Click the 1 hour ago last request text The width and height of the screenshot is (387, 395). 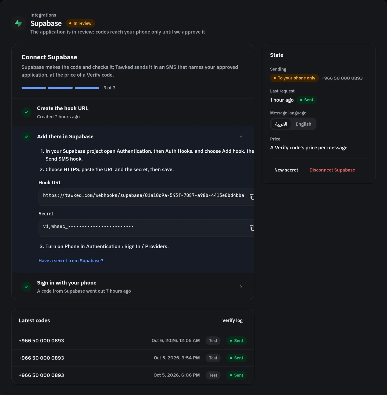[282, 100]
